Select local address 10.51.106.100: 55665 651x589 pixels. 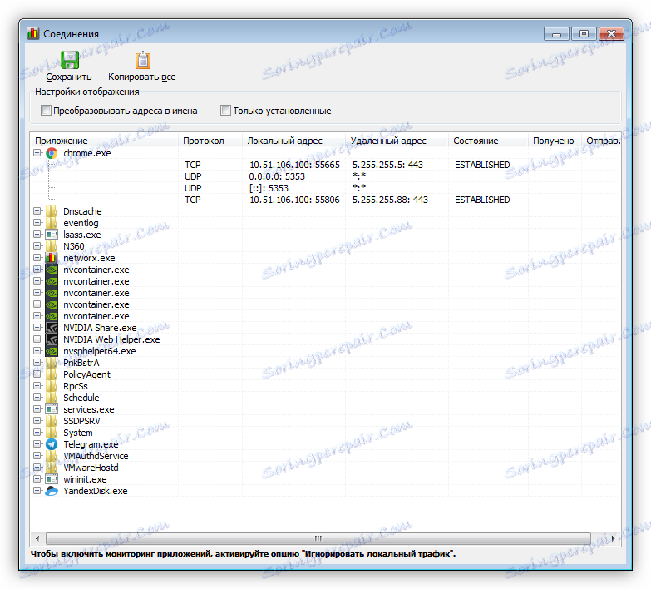pyautogui.click(x=294, y=165)
